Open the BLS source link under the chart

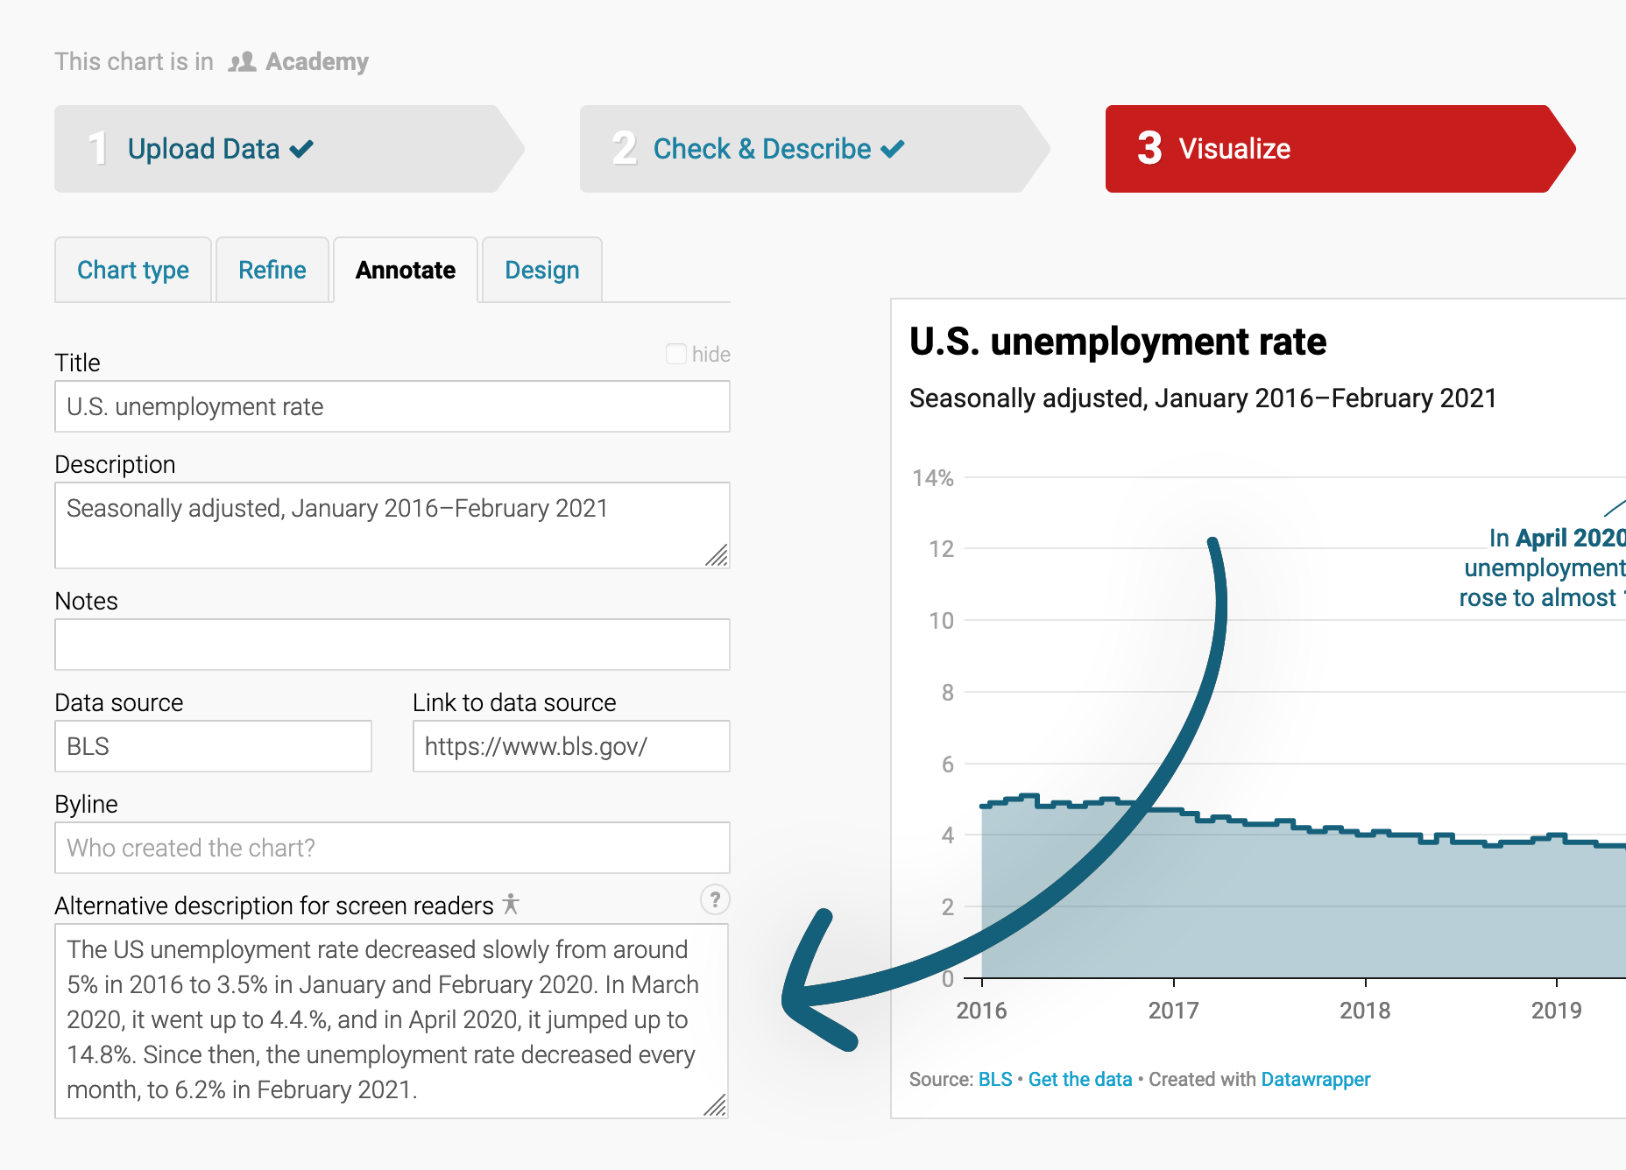tap(995, 1080)
